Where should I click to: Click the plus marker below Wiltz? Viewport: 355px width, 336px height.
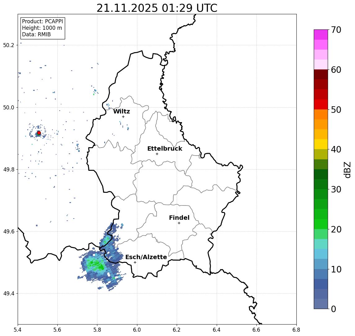[x=123, y=117]
